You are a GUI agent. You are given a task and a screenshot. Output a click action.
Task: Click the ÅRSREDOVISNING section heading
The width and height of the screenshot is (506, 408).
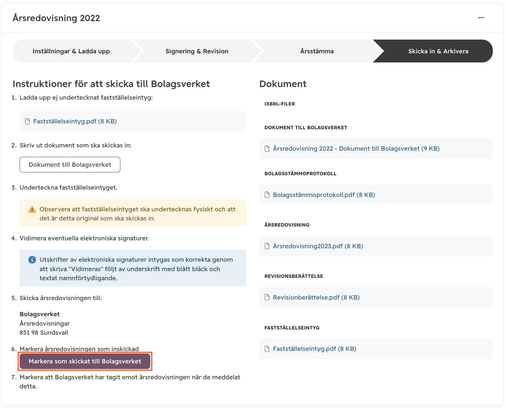tap(287, 225)
